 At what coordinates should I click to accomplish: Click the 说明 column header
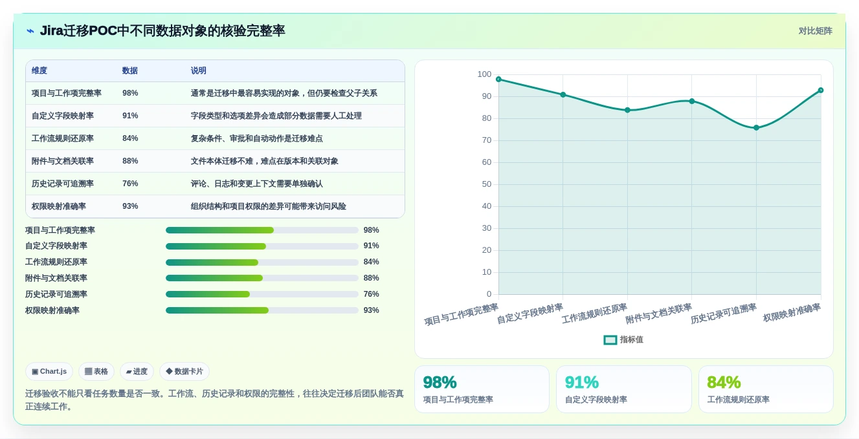pyautogui.click(x=199, y=70)
